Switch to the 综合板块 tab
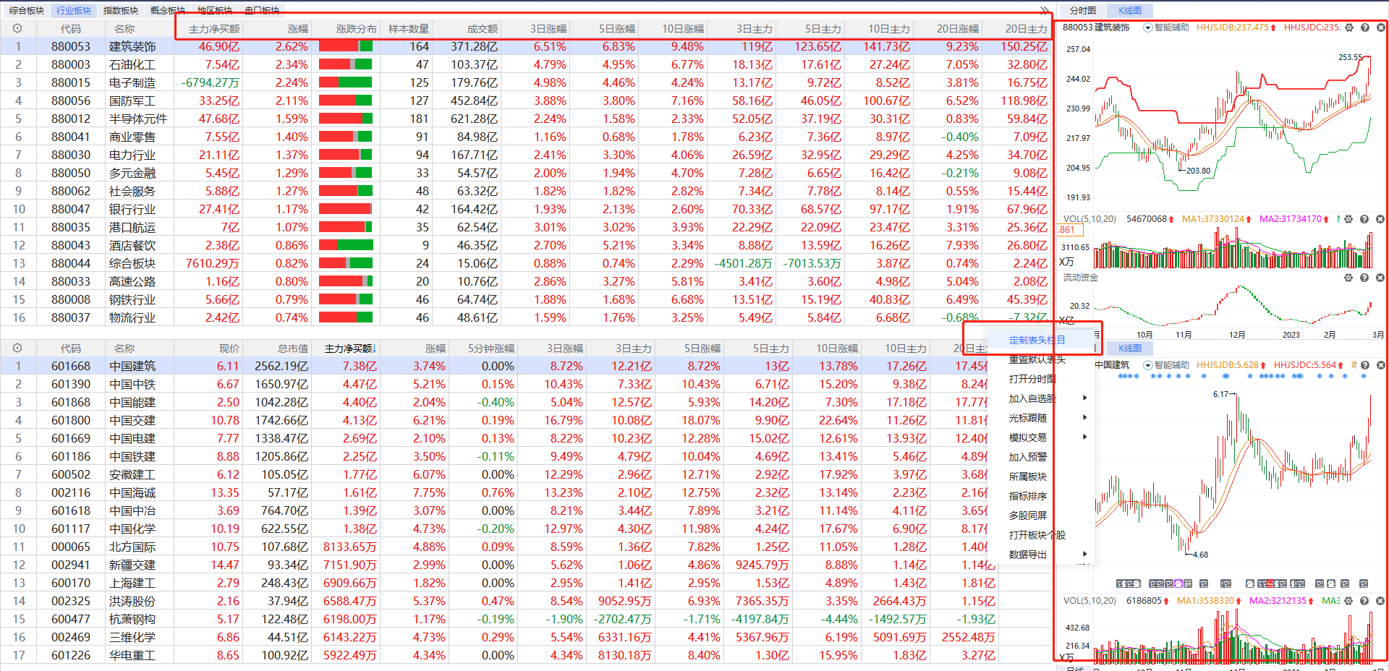The width and height of the screenshot is (1389, 671). [27, 10]
